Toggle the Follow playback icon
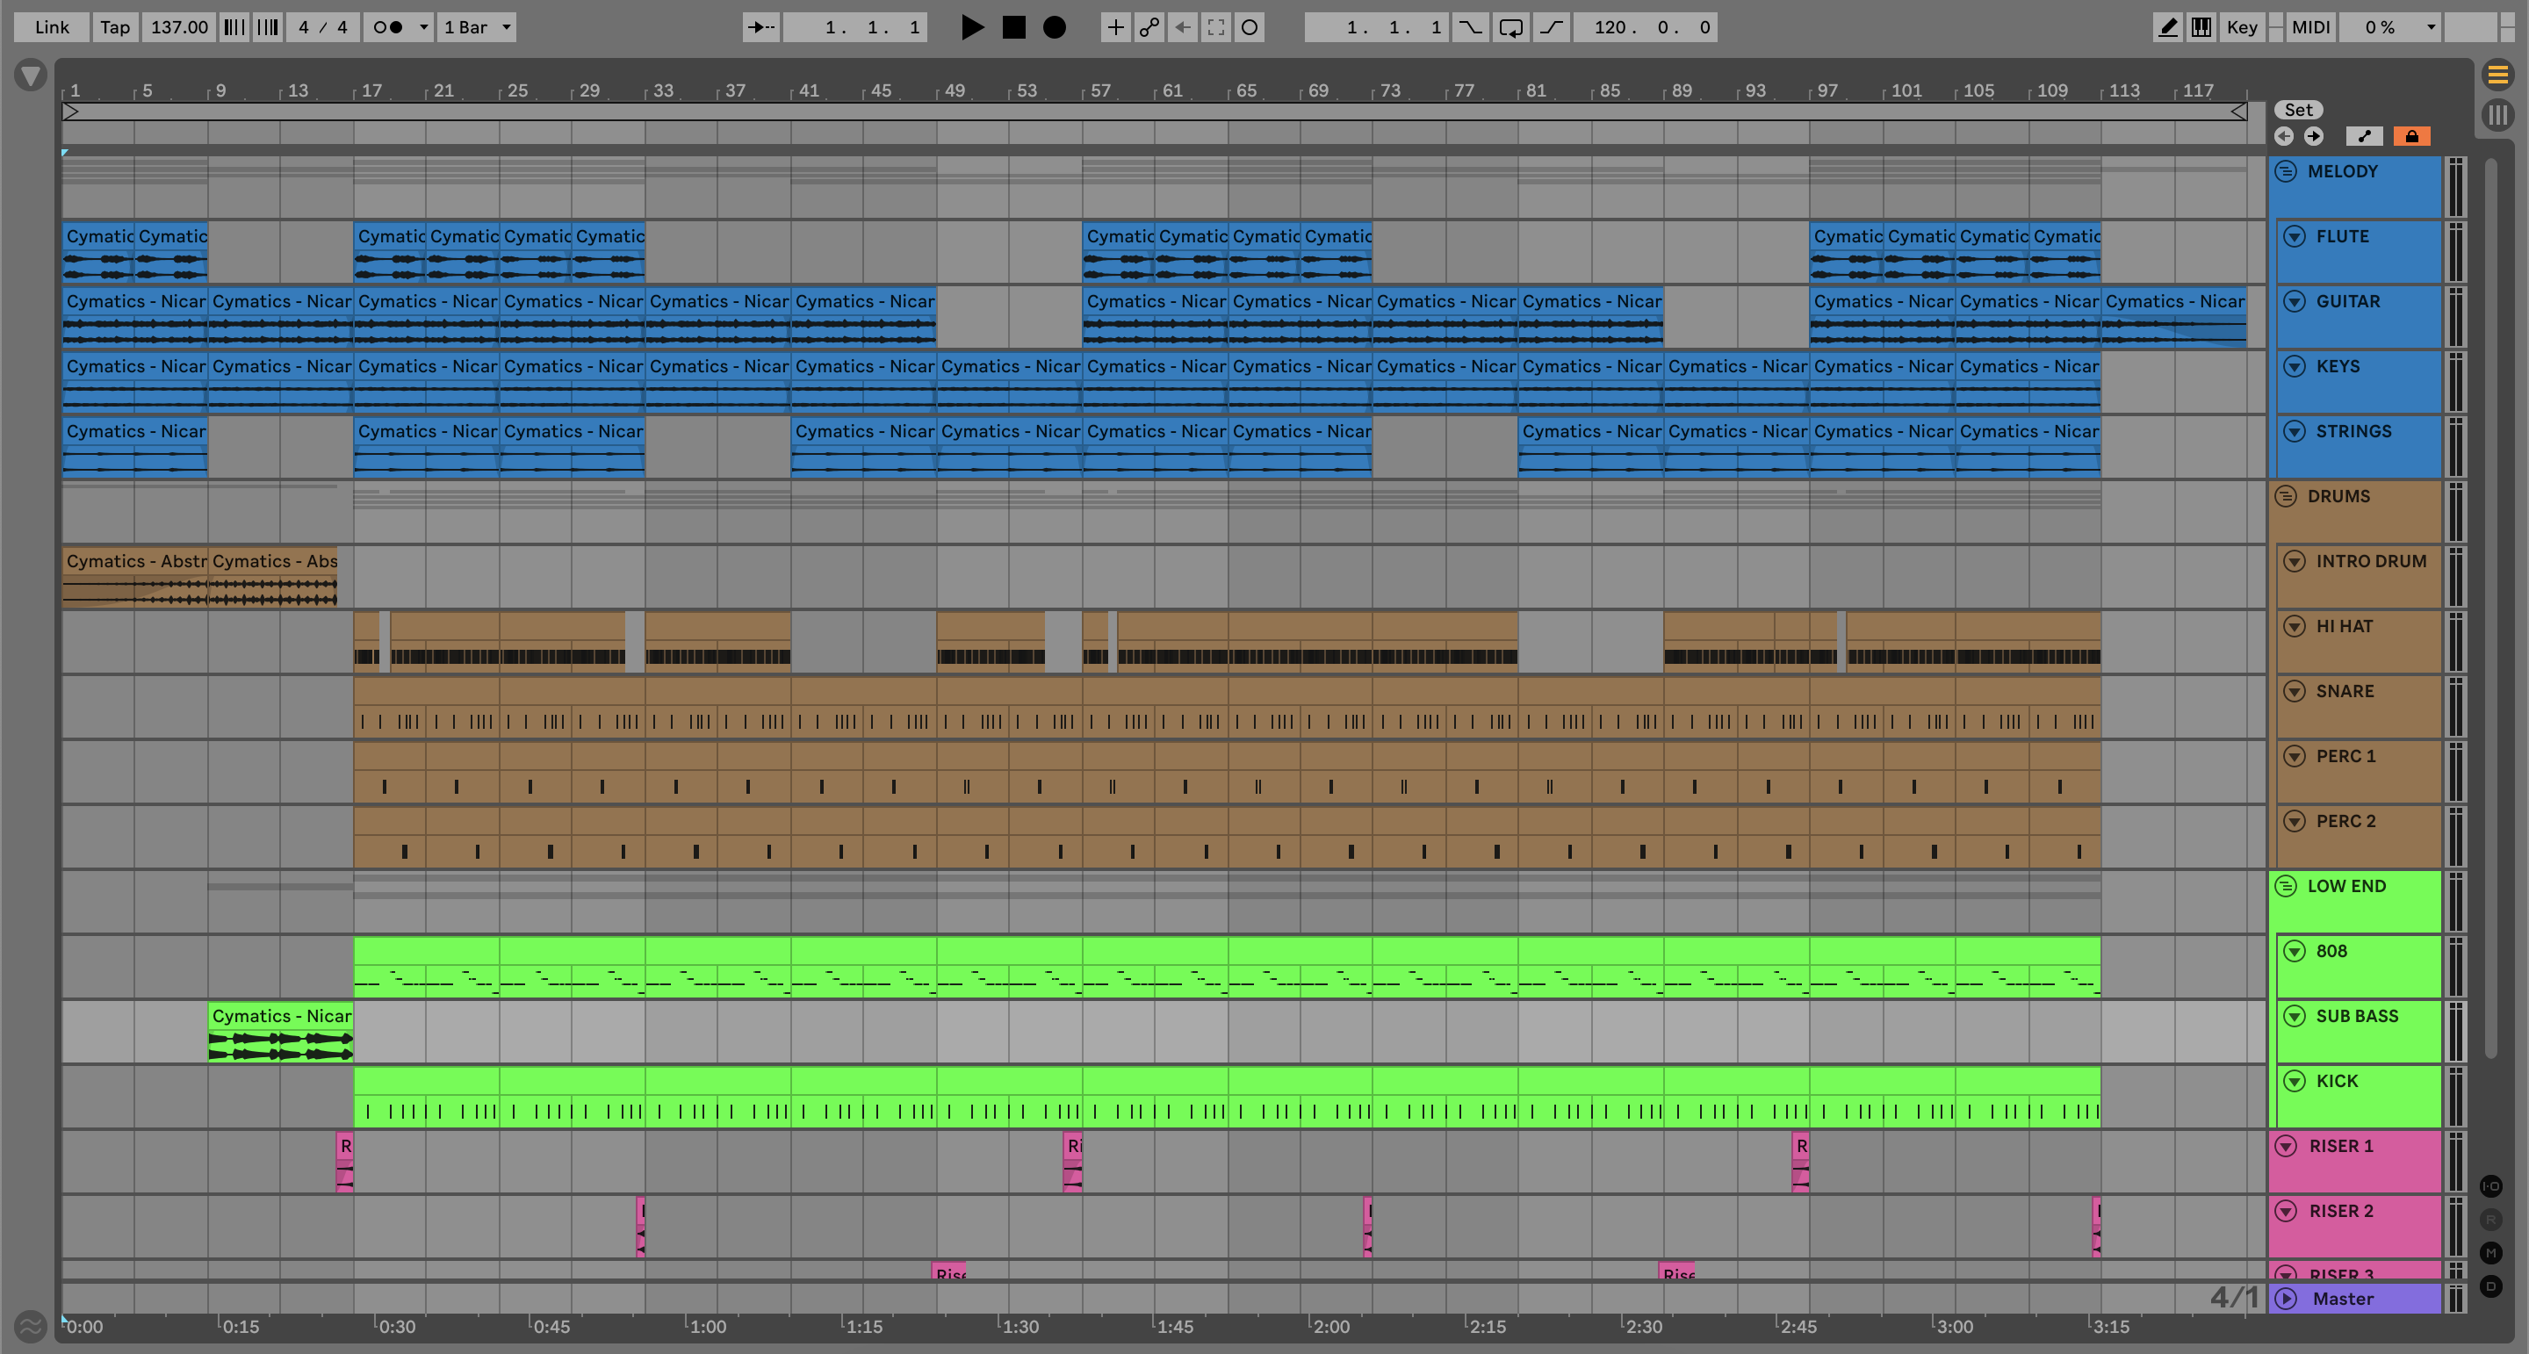 point(760,27)
